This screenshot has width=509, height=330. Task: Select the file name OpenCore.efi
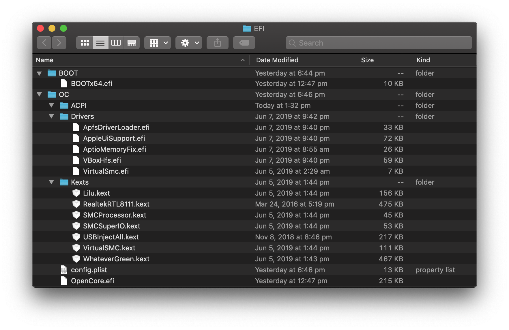(92, 281)
